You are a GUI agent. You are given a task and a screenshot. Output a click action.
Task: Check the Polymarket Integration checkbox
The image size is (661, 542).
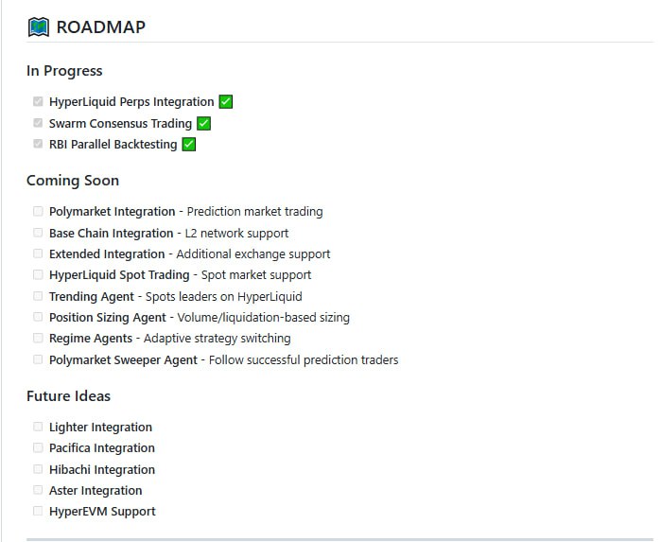[38, 211]
